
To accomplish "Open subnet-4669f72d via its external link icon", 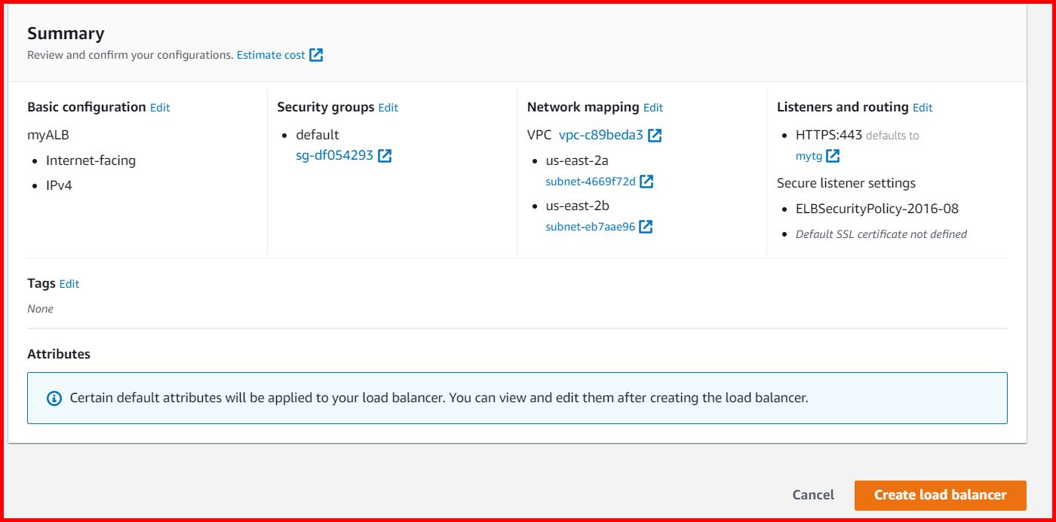I will coord(648,181).
